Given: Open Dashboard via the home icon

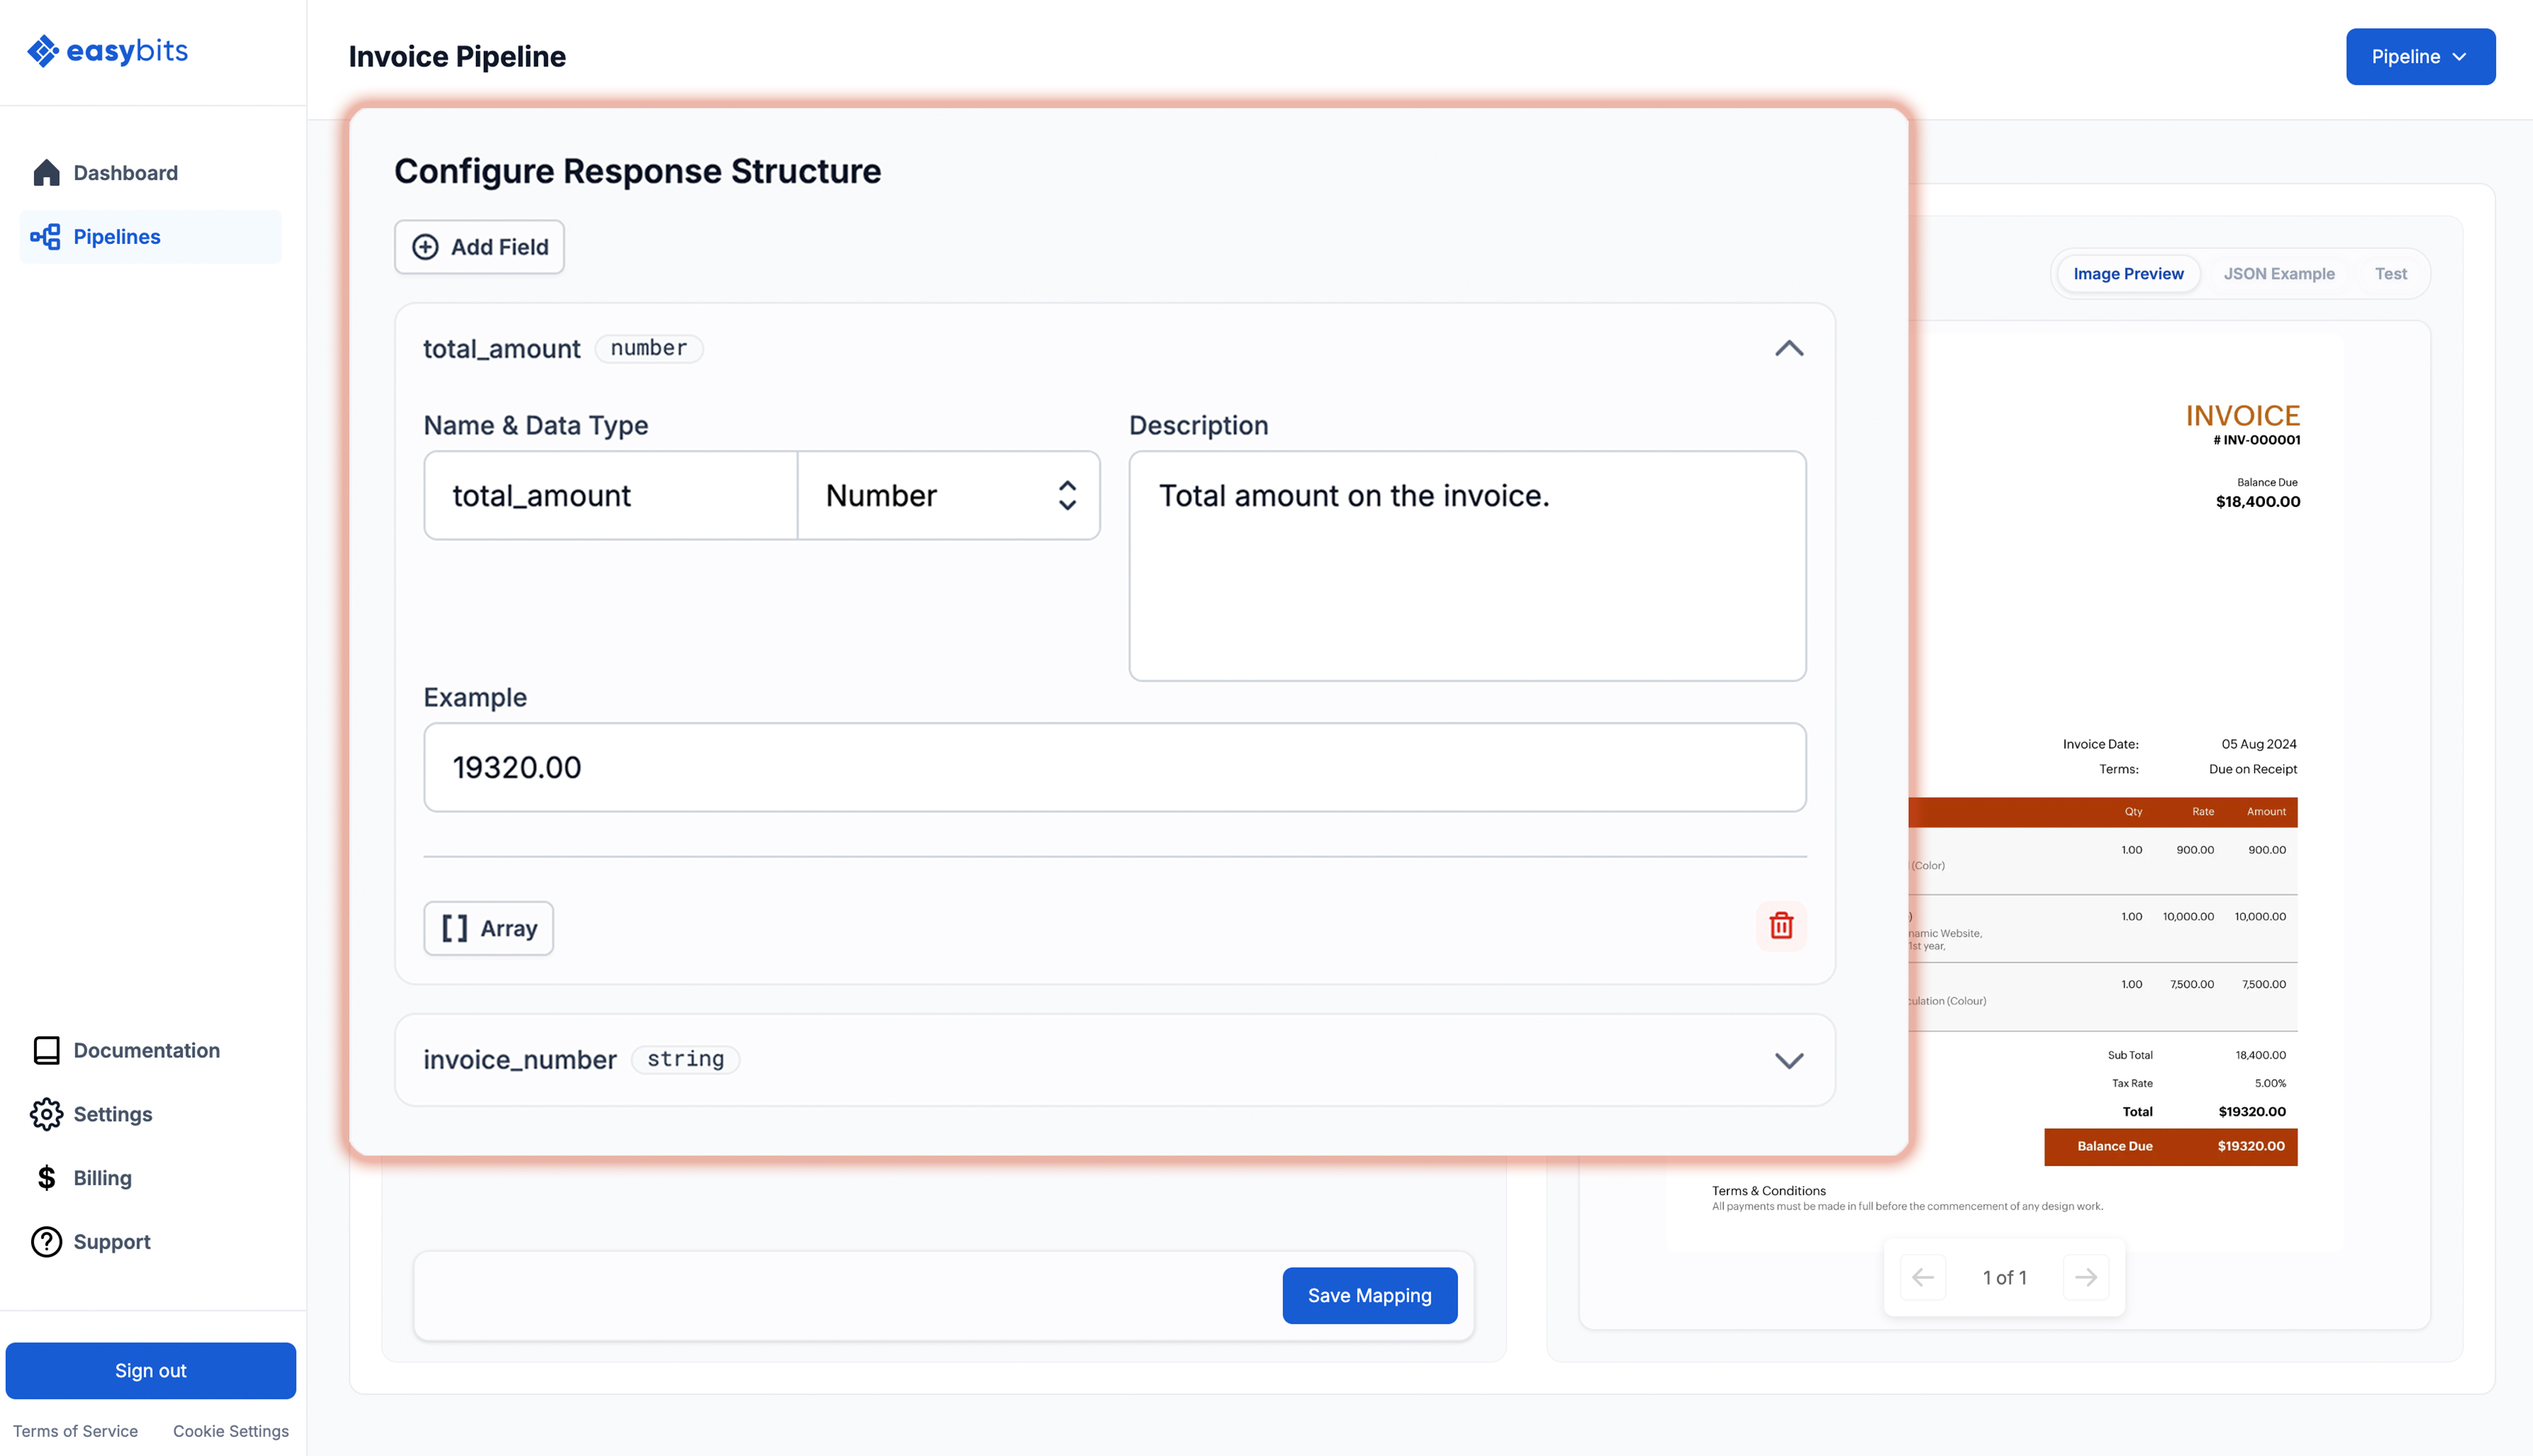Looking at the screenshot, I should (x=46, y=173).
